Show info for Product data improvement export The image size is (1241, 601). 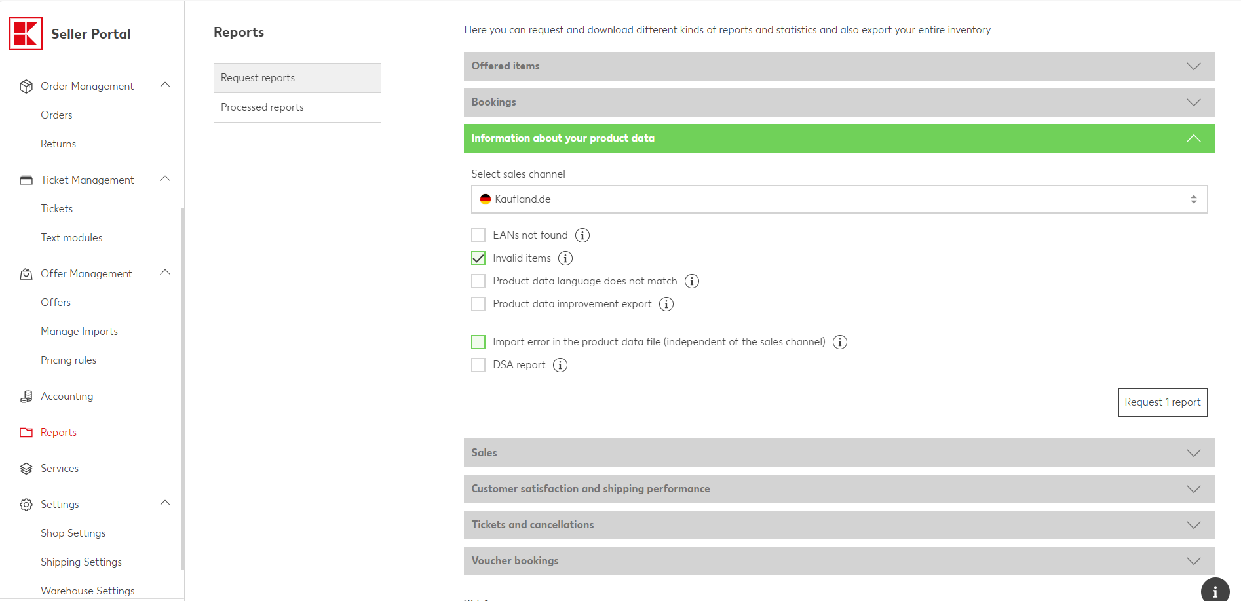click(x=666, y=304)
